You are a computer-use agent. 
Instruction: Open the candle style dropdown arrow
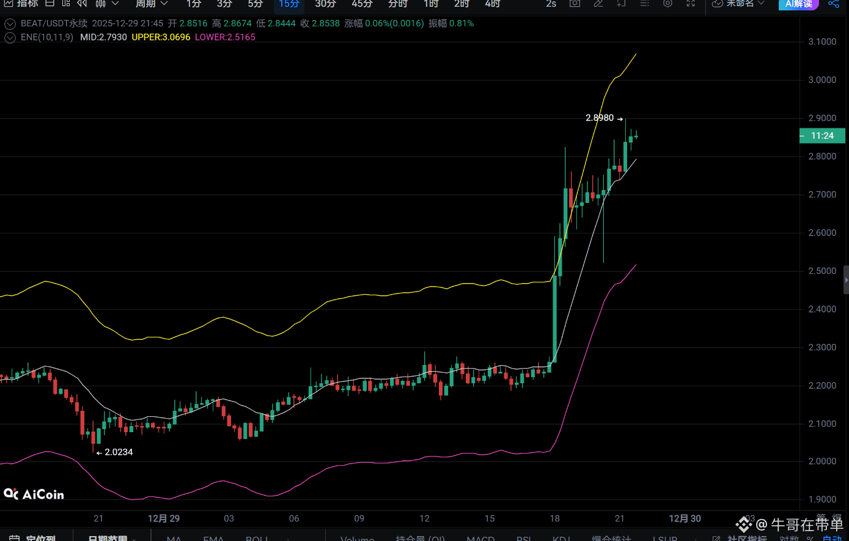click(114, 5)
